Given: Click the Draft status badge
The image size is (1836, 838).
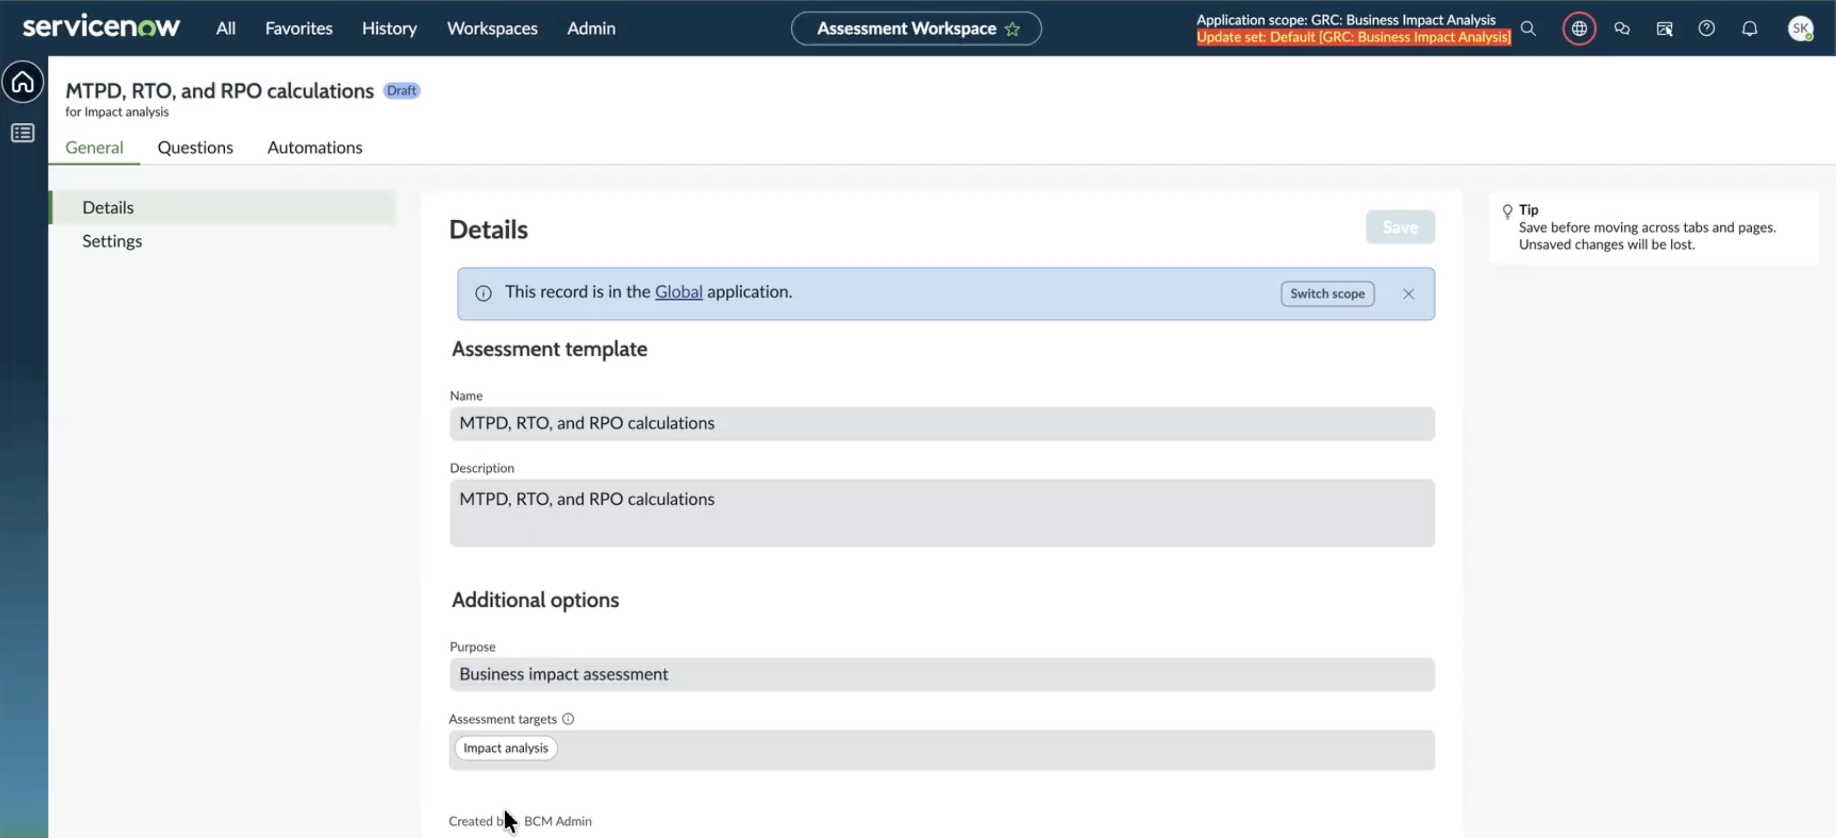Looking at the screenshot, I should click(x=401, y=90).
